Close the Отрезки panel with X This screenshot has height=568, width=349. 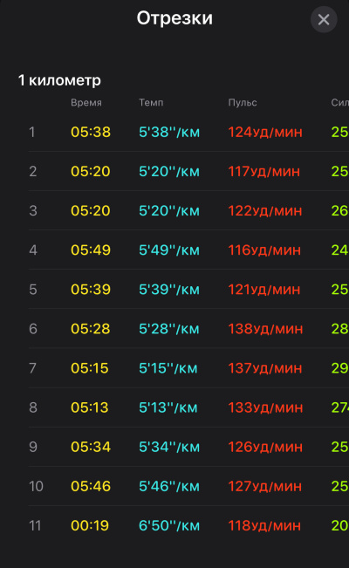click(324, 19)
